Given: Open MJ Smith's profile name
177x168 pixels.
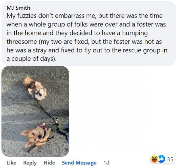Looking at the screenshot, I should 18,8.
